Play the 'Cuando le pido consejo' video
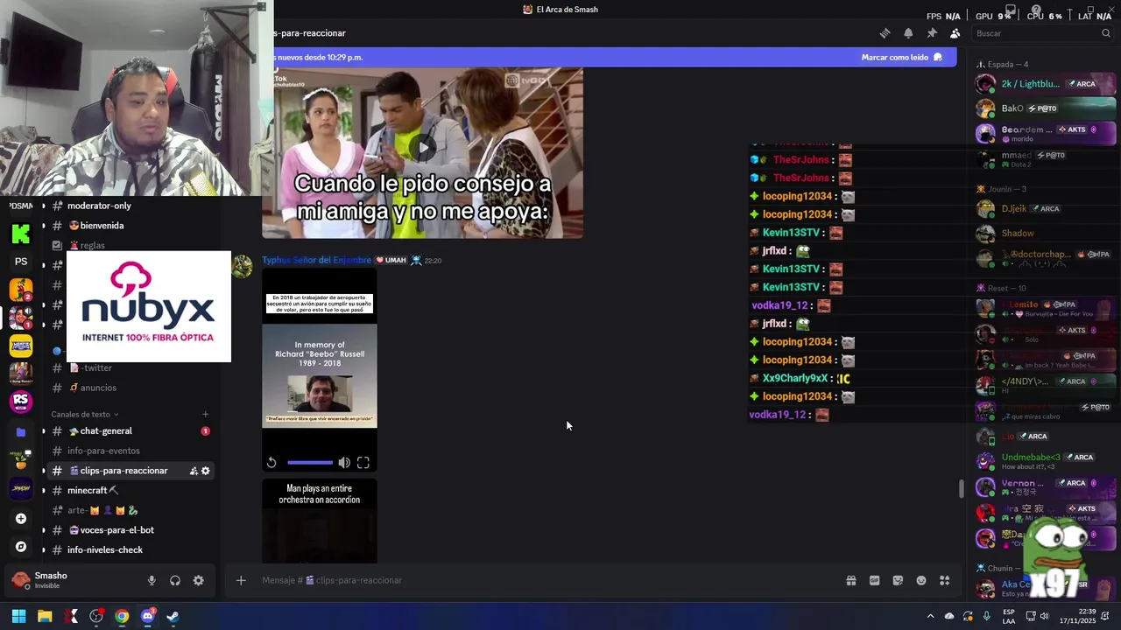1121x630 pixels. point(423,148)
